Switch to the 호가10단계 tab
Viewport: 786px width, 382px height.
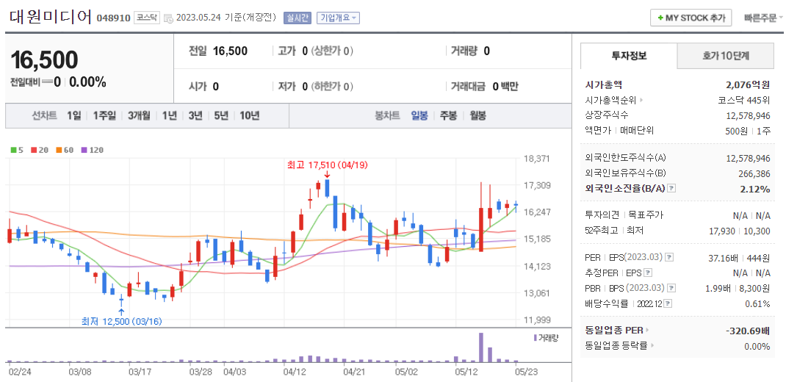(725, 56)
